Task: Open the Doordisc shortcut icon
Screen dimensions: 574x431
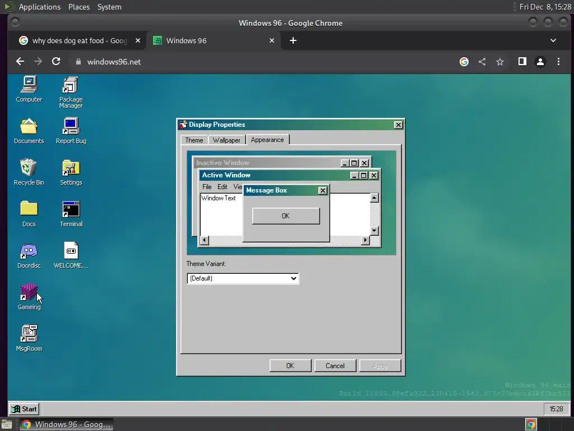Action: tap(29, 255)
